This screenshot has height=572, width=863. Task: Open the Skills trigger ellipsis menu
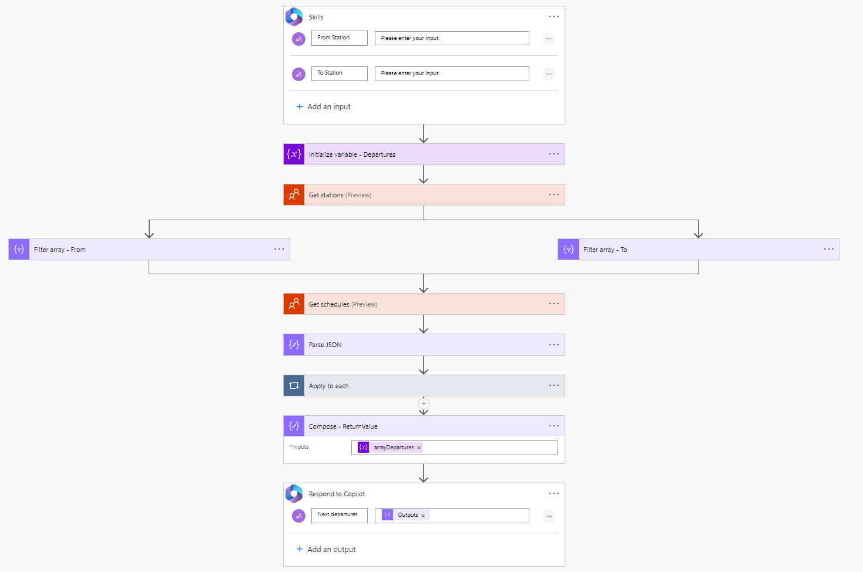553,17
